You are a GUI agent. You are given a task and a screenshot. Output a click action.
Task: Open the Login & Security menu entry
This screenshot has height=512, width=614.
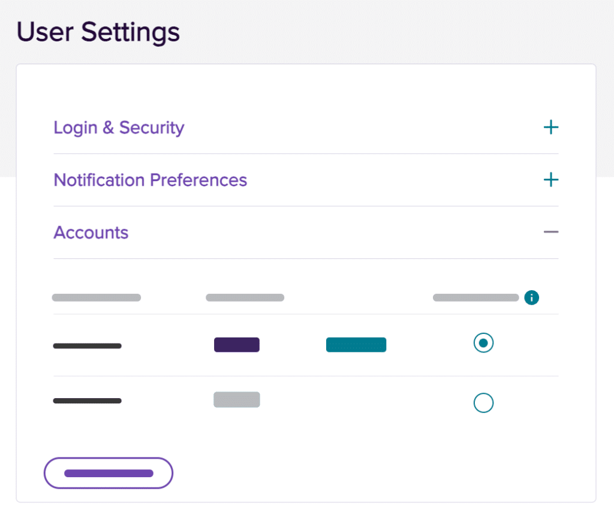point(119,127)
